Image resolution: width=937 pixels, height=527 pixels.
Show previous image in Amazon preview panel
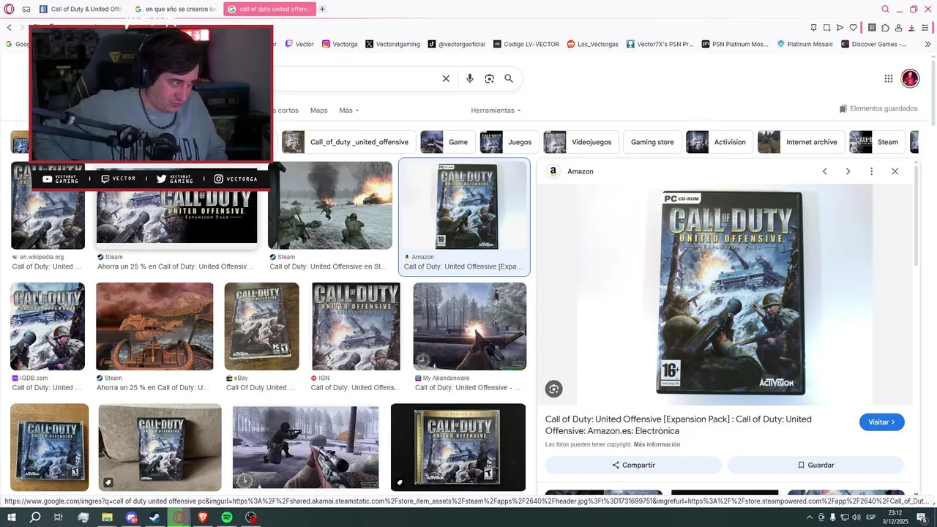pyautogui.click(x=824, y=171)
